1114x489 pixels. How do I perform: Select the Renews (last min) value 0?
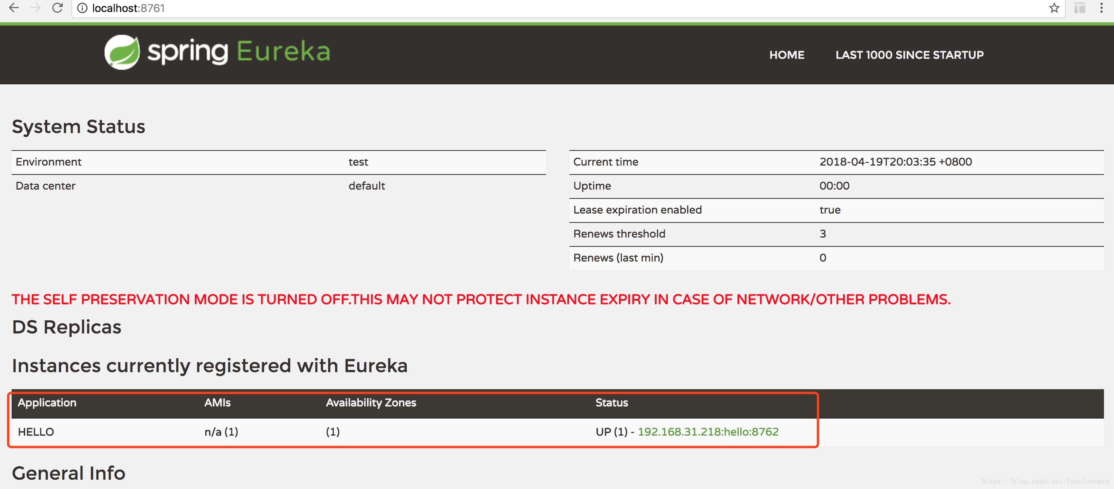(823, 258)
